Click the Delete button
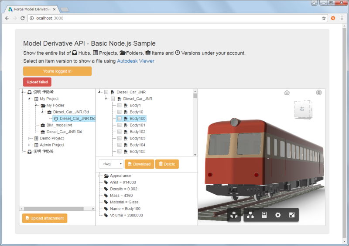This screenshot has width=349, height=246. 167,164
